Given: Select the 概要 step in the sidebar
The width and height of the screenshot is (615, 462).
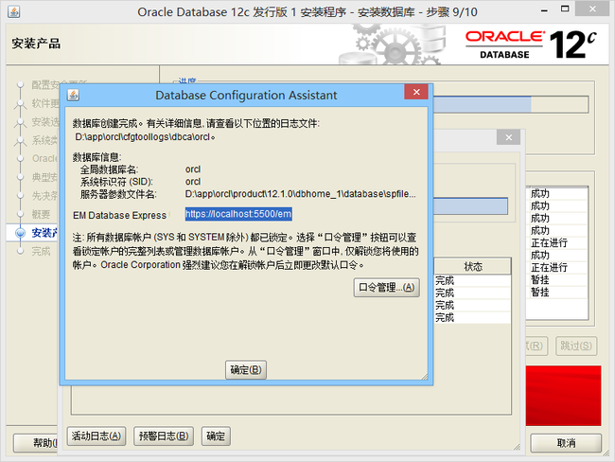Looking at the screenshot, I should tap(42, 214).
